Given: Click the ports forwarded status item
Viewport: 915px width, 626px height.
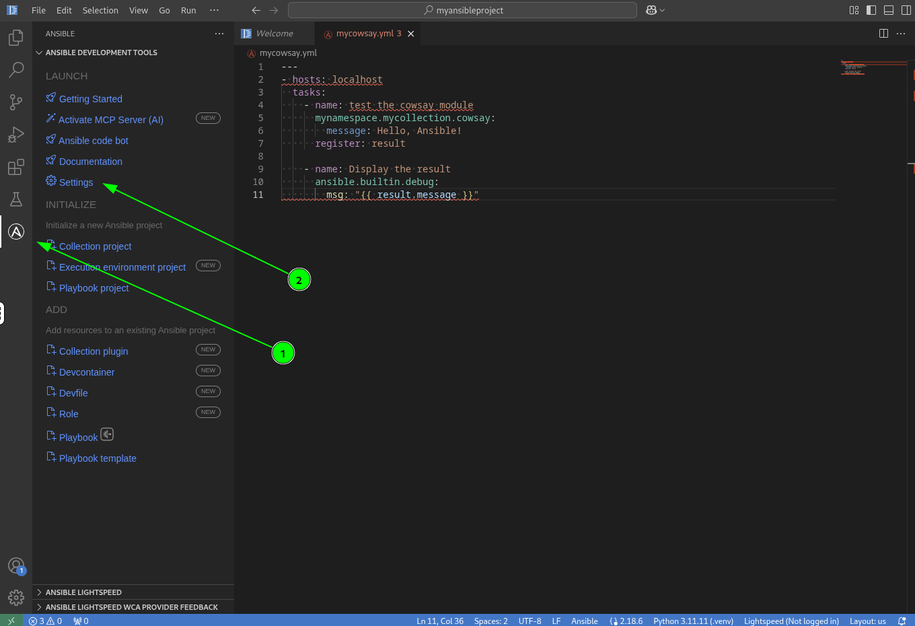Looking at the screenshot, I should tap(81, 621).
